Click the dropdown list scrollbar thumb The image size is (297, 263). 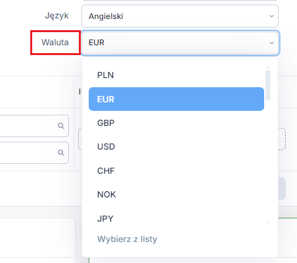pyautogui.click(x=267, y=85)
